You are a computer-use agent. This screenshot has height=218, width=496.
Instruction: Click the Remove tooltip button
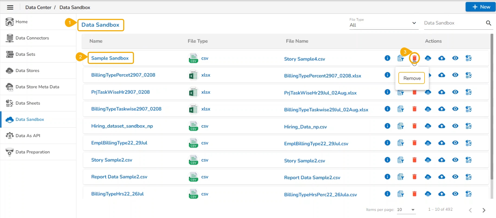[412, 78]
